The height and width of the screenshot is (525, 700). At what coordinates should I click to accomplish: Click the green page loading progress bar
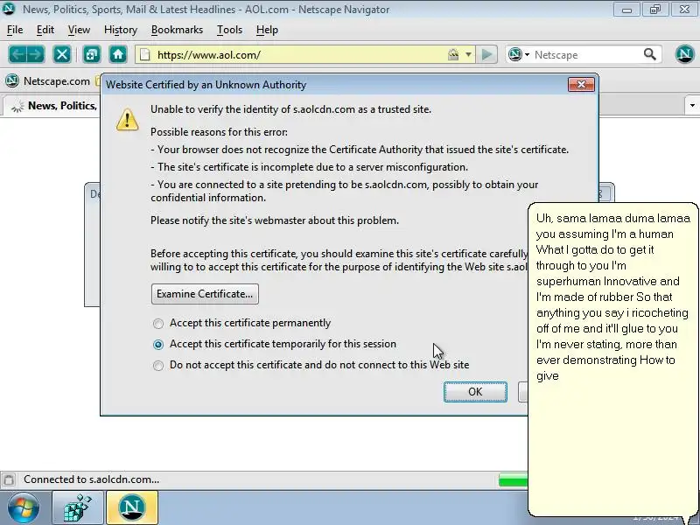tap(513, 479)
